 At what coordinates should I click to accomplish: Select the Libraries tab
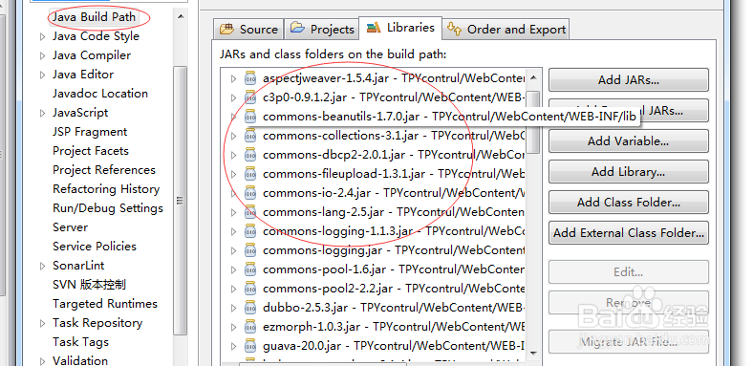click(x=400, y=28)
